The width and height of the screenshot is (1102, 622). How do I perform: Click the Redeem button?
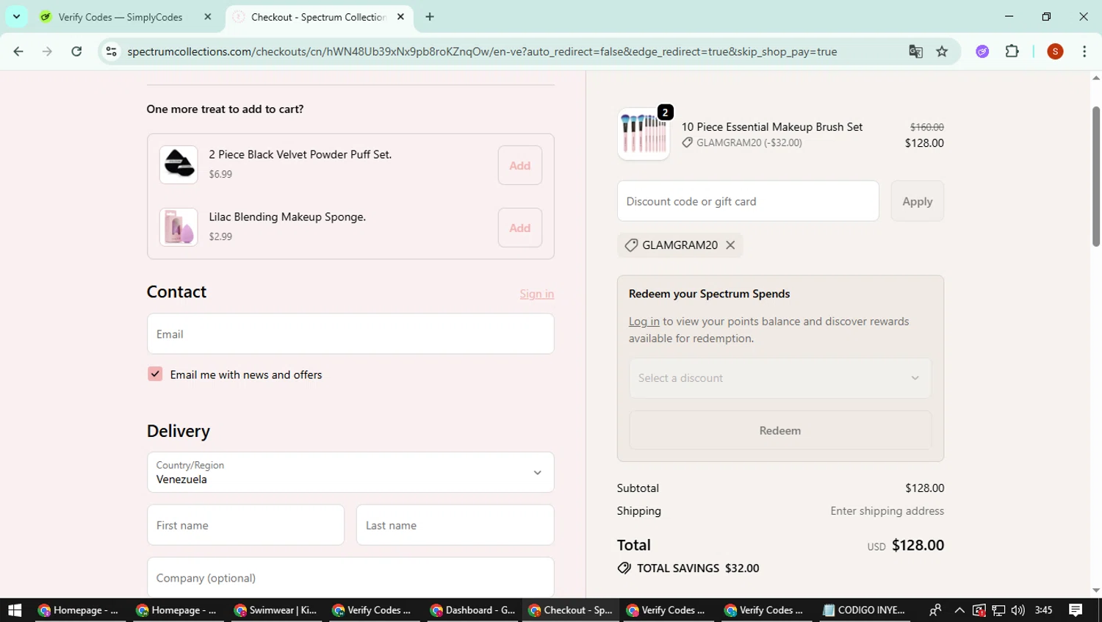pyautogui.click(x=780, y=430)
